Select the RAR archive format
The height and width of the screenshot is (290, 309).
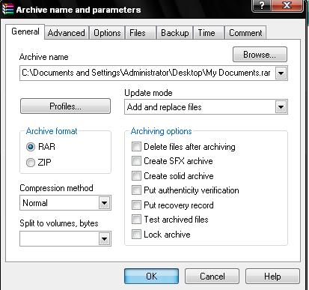pyautogui.click(x=40, y=147)
